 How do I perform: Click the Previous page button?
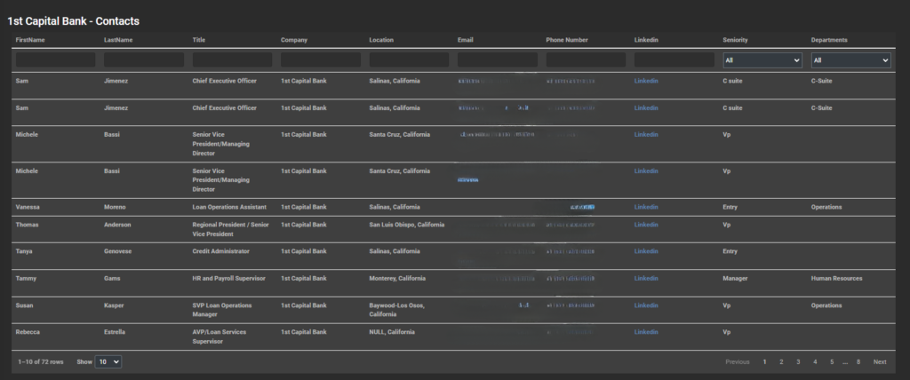737,362
